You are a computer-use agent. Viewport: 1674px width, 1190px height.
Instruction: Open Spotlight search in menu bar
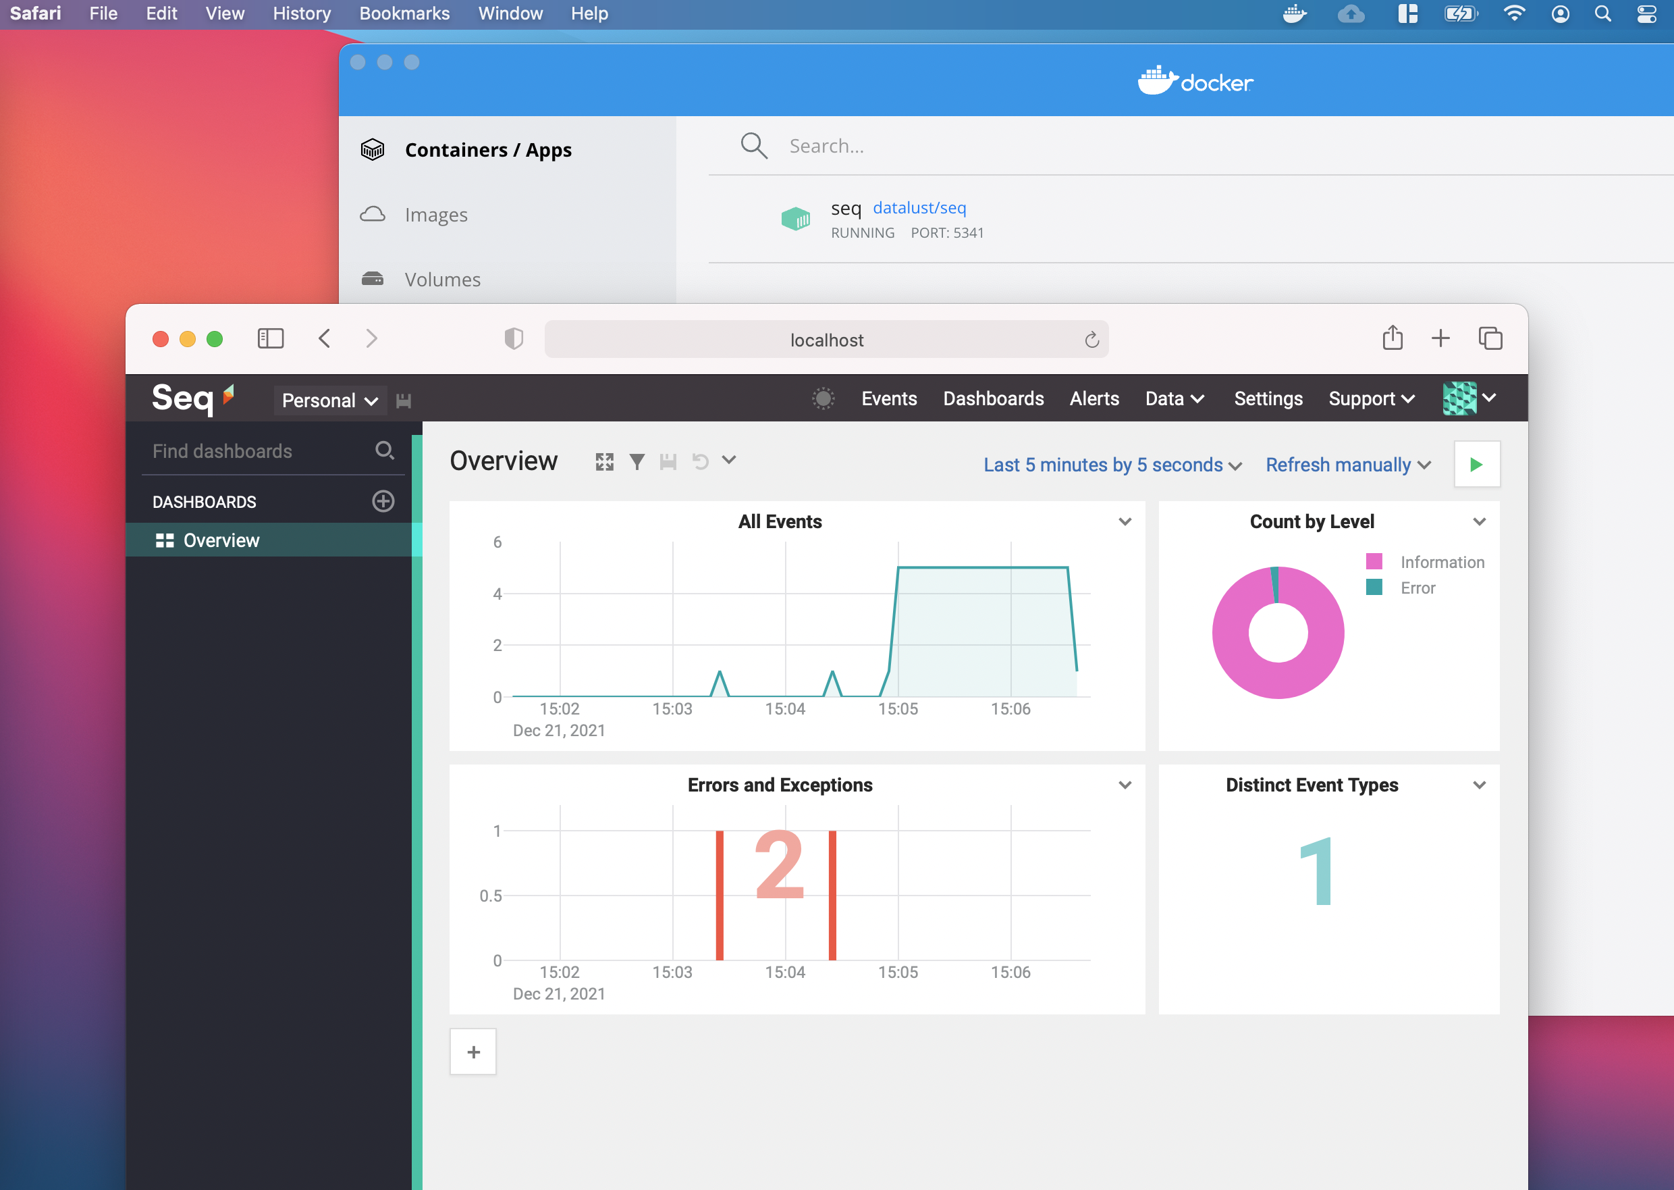click(1602, 14)
